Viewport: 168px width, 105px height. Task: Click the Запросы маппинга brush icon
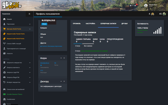click(4, 67)
